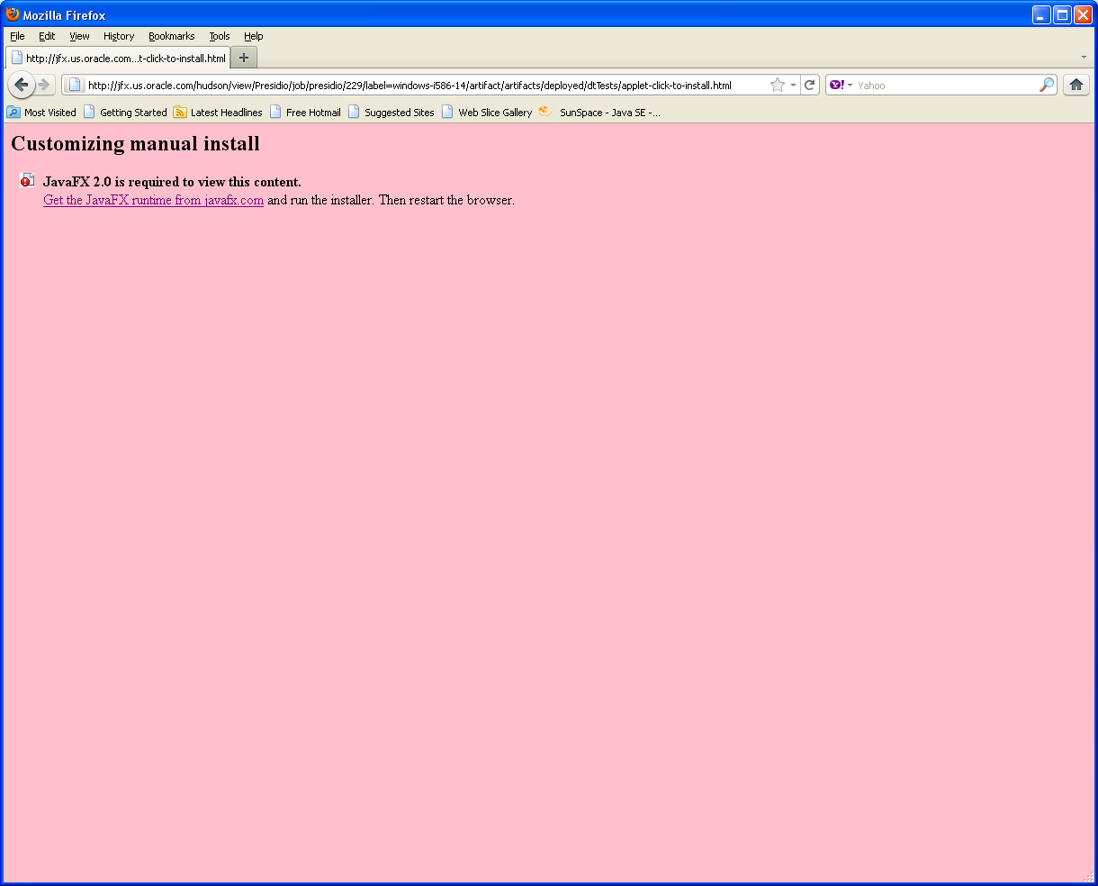Open the Free Hotmail bookmark
1098x886 pixels.
(305, 113)
